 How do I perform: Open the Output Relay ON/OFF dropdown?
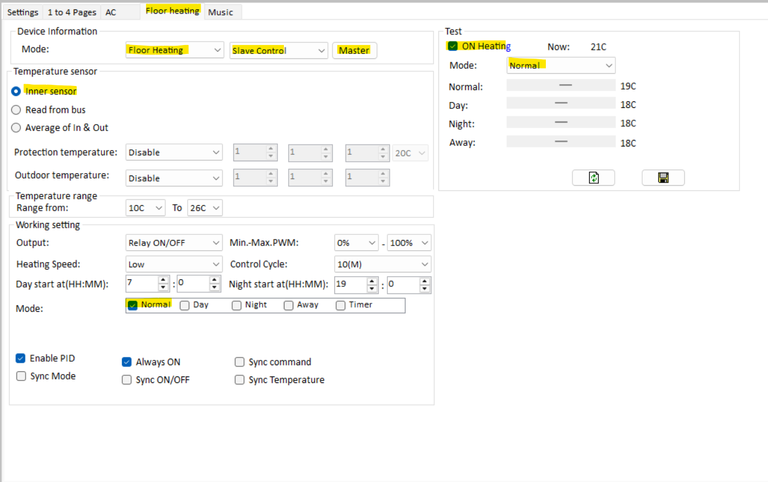pos(174,243)
